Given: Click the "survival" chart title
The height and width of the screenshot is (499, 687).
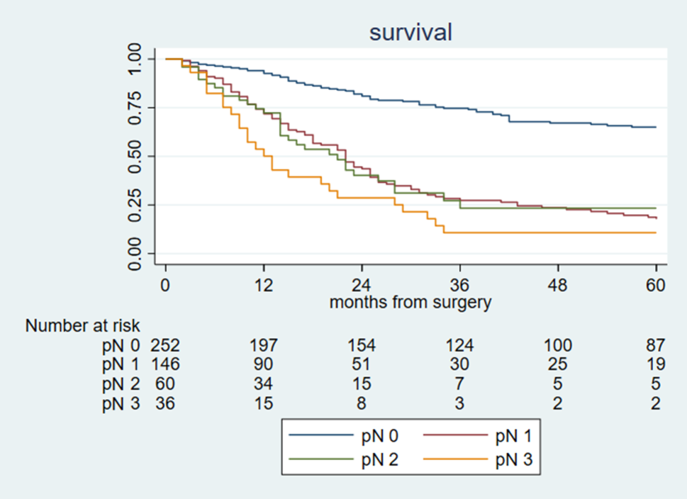Looking at the screenshot, I should [x=410, y=33].
